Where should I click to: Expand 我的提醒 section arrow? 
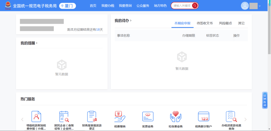[37, 43]
